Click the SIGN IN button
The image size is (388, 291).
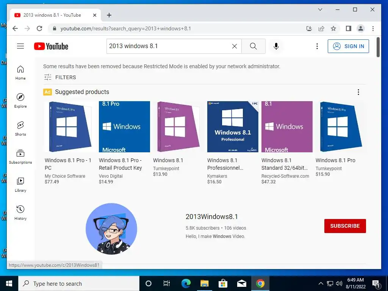[x=348, y=46]
